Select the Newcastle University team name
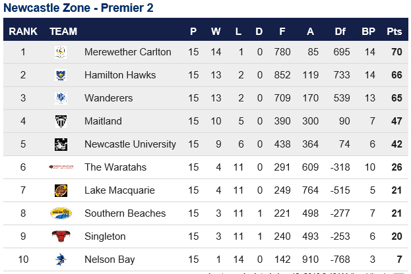Viewport: 411px width, 274px height. click(130, 144)
